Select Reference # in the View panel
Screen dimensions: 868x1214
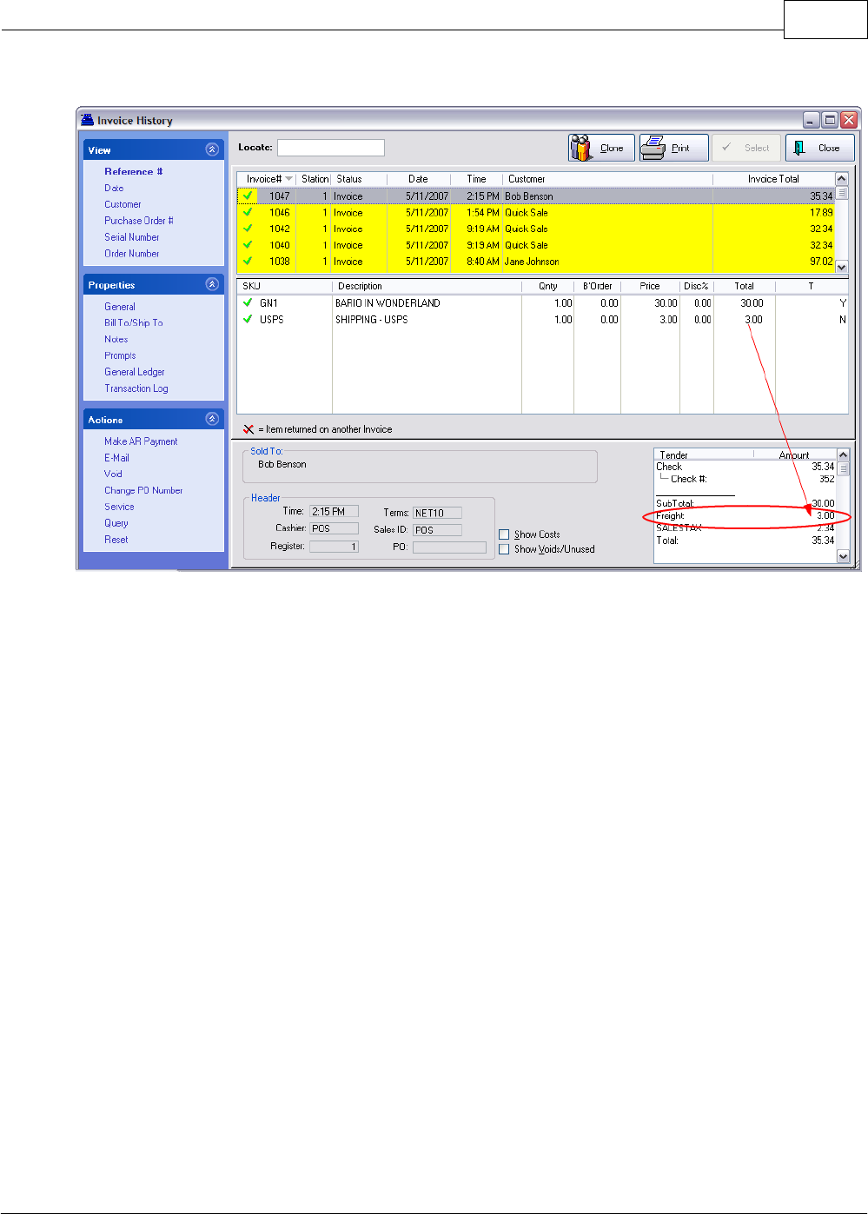(134, 171)
